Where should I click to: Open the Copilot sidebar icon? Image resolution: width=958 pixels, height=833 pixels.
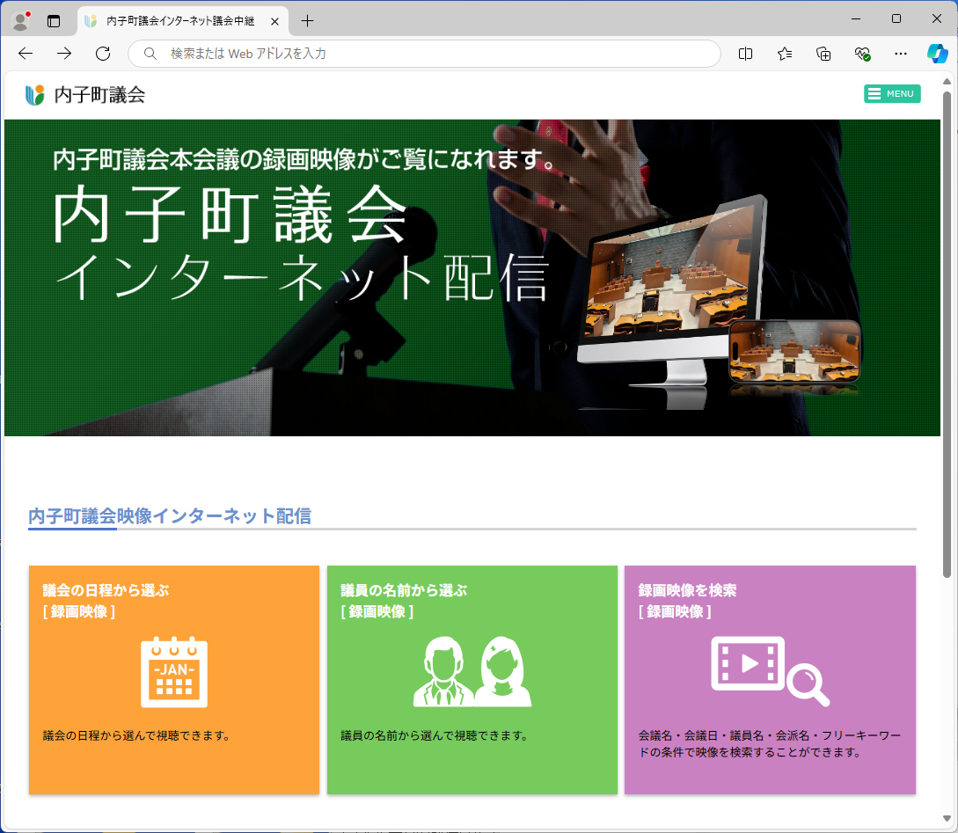[937, 54]
